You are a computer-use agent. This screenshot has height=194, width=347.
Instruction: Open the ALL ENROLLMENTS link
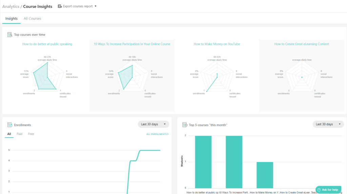pos(157,134)
